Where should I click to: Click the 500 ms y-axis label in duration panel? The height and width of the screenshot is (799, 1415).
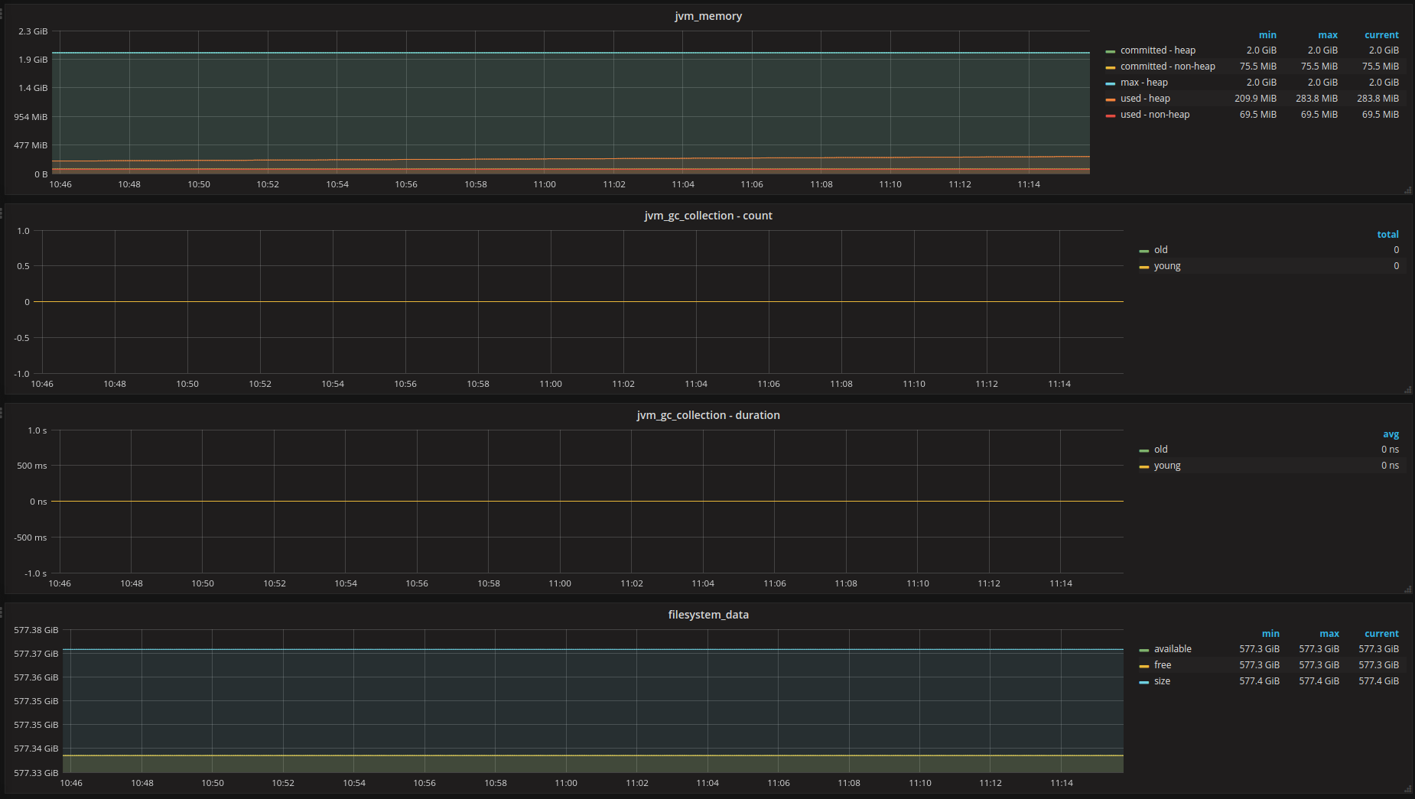32,466
